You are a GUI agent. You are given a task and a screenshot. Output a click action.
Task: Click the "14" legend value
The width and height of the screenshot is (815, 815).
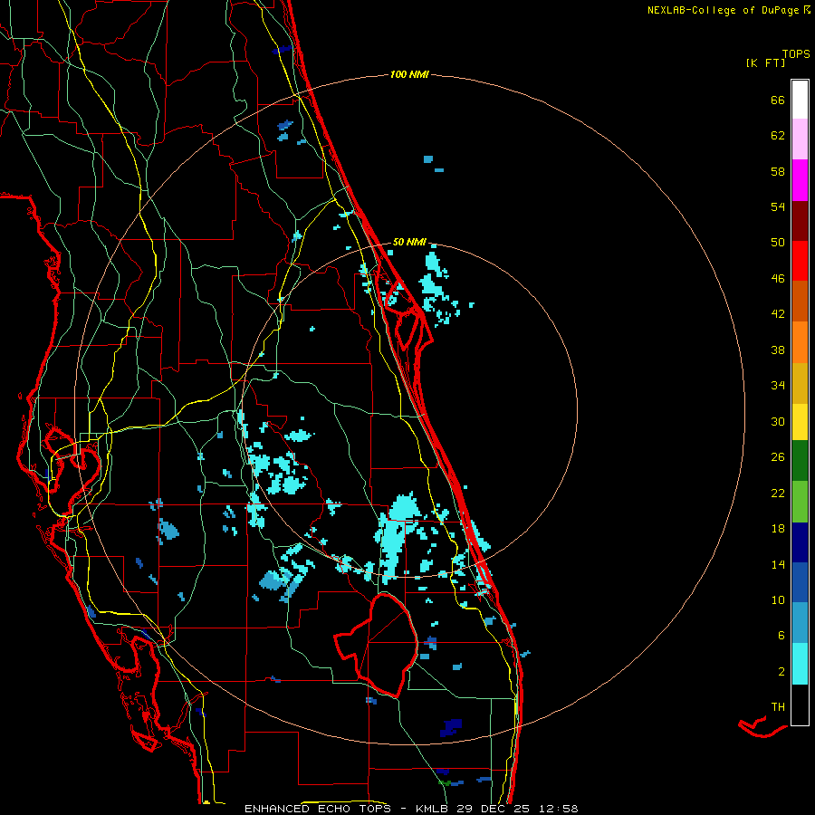click(778, 564)
